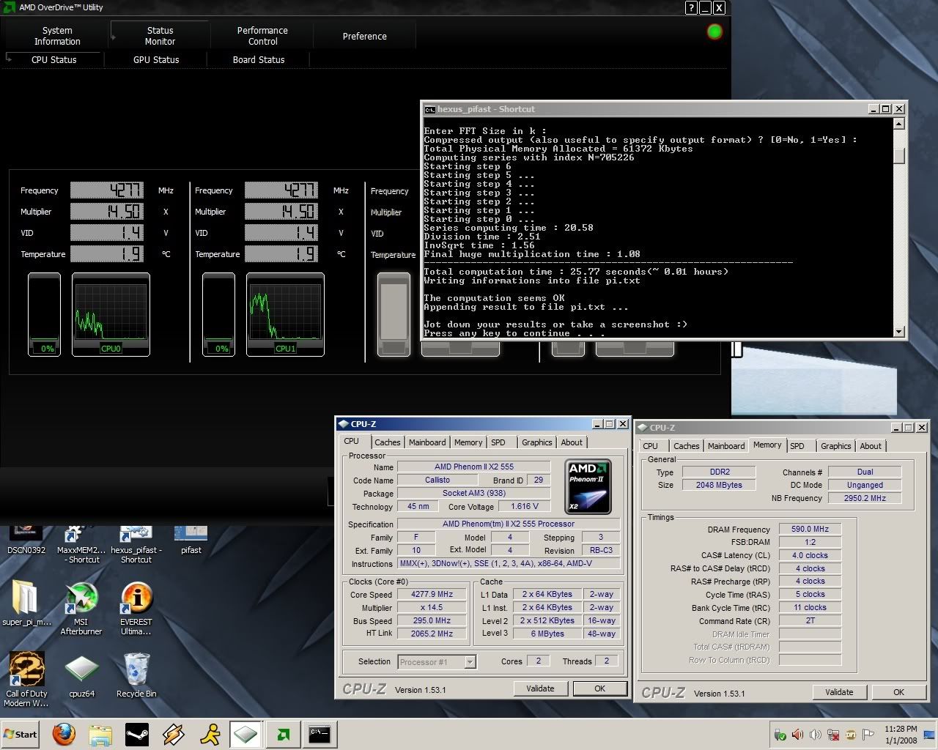The width and height of the screenshot is (938, 750).
Task: Switch to command prompt taskbar button
Action: tap(319, 735)
